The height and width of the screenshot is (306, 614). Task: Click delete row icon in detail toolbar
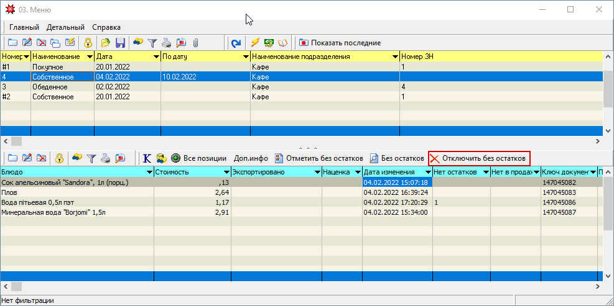41,158
